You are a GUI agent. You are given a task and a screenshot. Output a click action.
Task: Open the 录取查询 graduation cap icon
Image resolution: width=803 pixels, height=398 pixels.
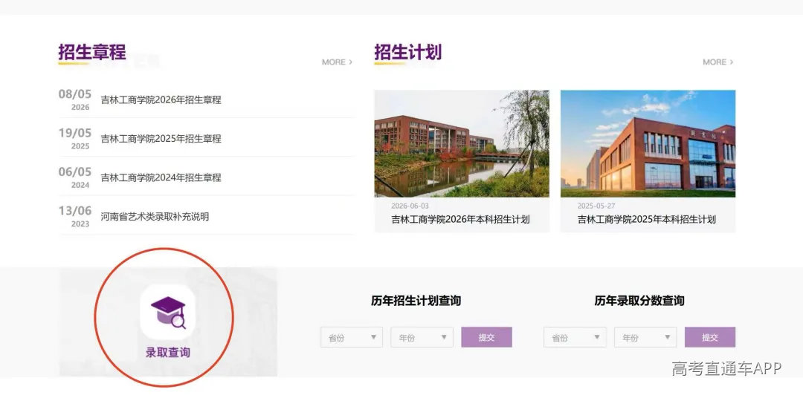click(167, 312)
